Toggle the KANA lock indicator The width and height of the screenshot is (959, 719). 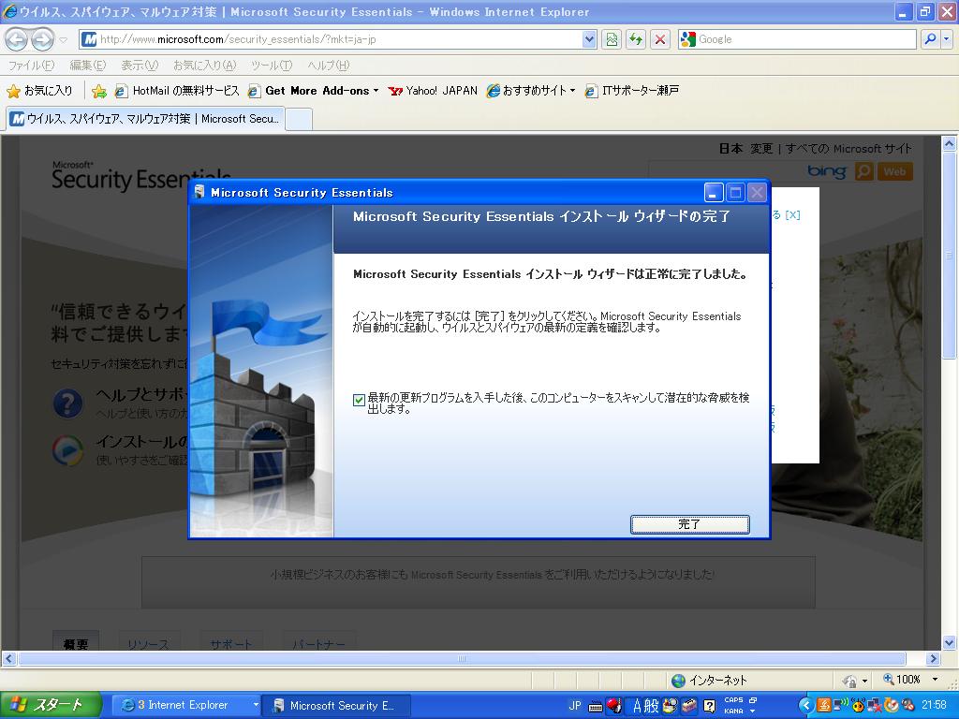click(733, 712)
